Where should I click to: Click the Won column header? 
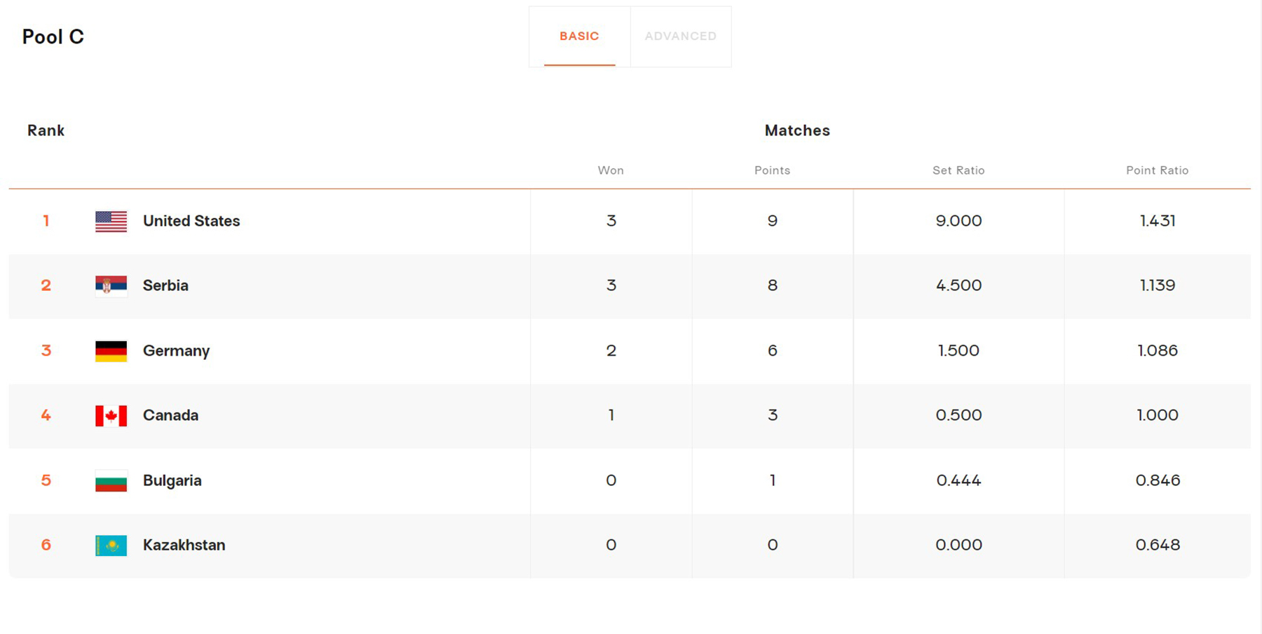click(611, 170)
